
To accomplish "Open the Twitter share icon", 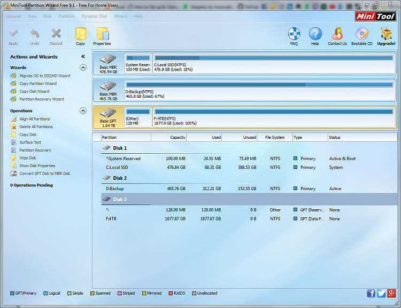I will (381, 294).
